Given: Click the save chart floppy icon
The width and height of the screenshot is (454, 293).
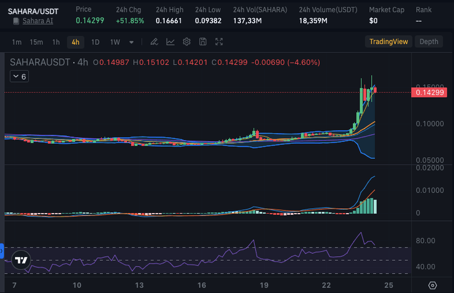Looking at the screenshot, I should pos(203,42).
